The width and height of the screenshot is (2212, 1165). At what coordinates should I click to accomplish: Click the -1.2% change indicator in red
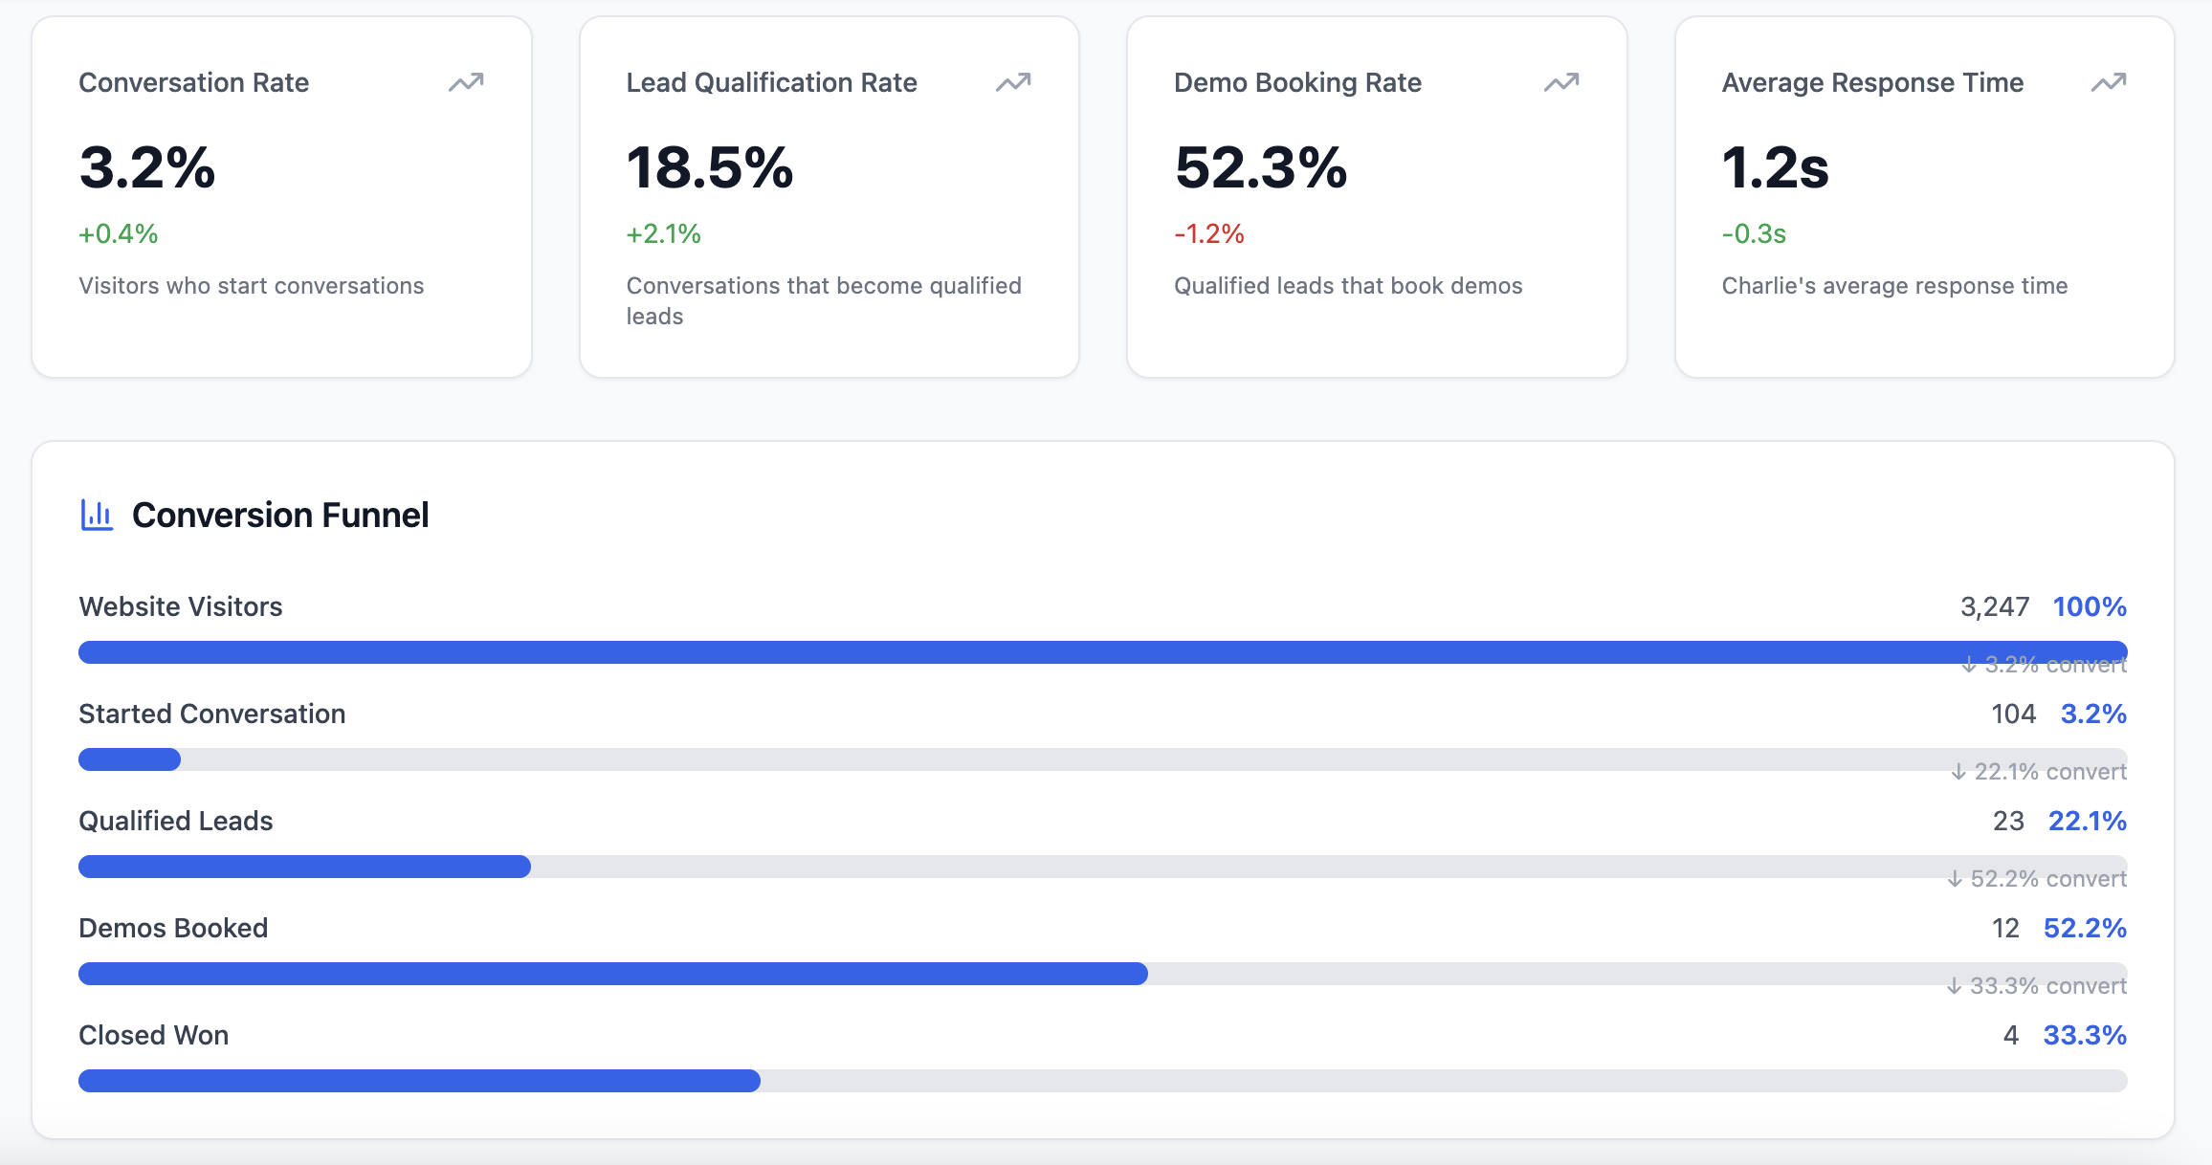1209,233
